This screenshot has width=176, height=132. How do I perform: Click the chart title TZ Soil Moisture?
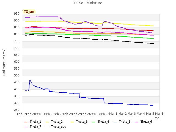click(88, 3)
